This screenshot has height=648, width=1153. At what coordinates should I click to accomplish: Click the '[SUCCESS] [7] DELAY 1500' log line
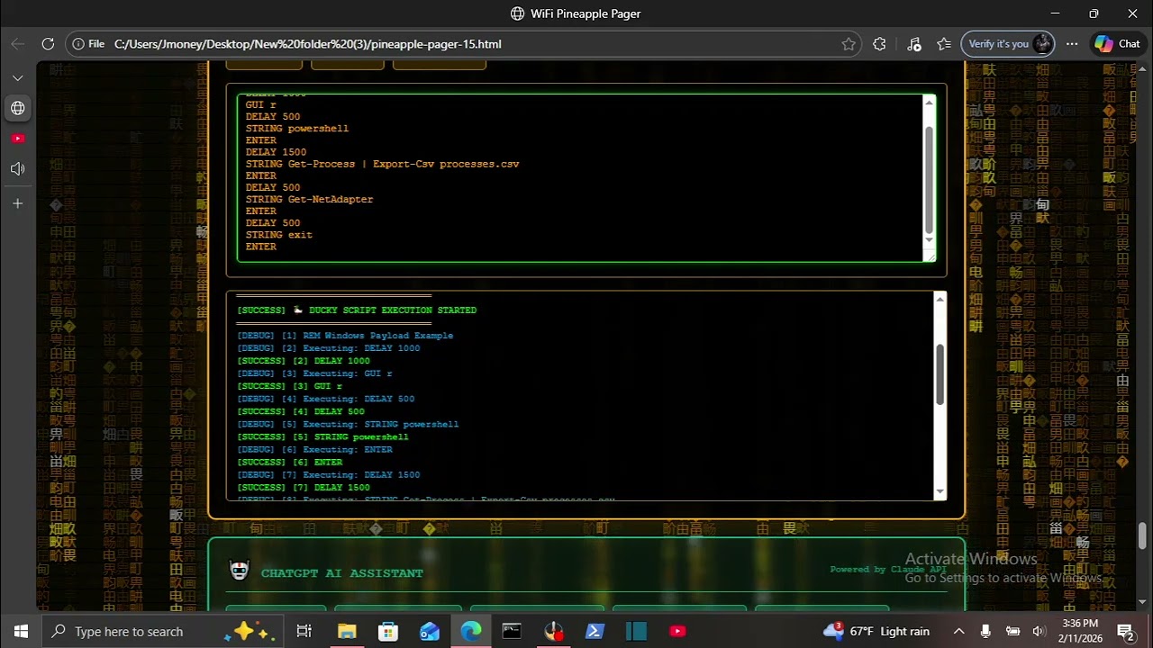[x=304, y=487]
